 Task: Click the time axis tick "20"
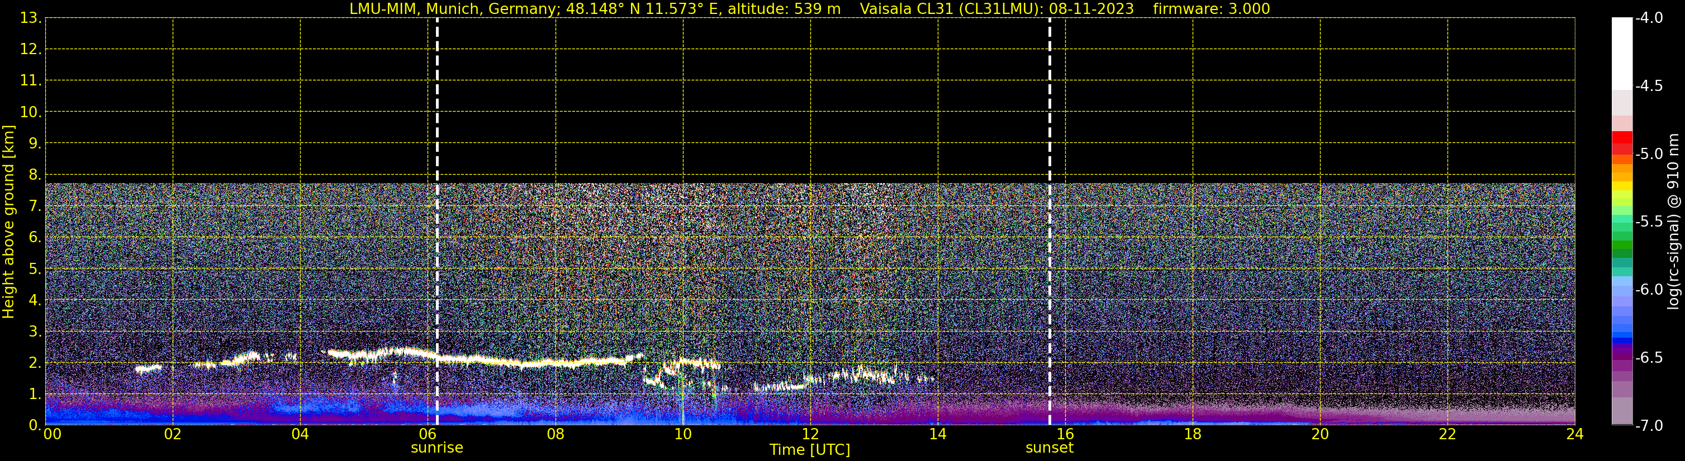pos(1320,434)
